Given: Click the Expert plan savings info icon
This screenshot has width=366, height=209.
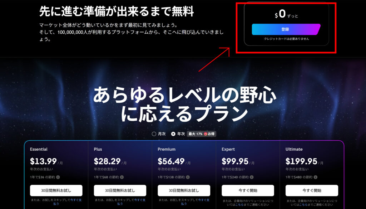Looking at the screenshot, I should [252, 177].
